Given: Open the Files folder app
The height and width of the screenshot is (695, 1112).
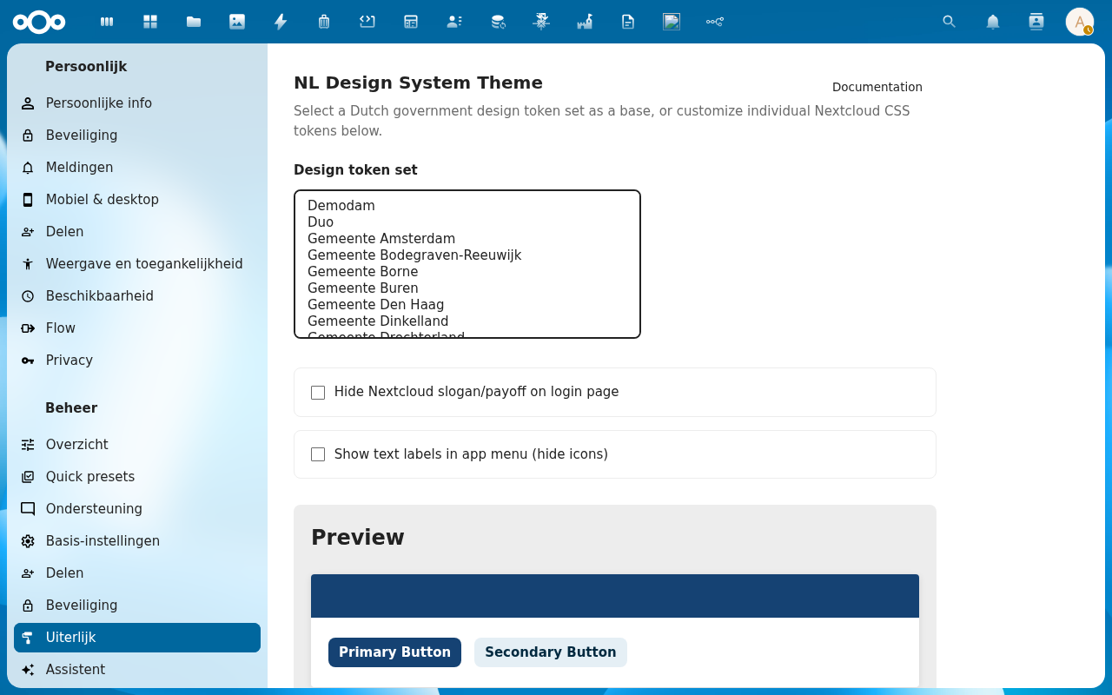Looking at the screenshot, I should (x=194, y=22).
